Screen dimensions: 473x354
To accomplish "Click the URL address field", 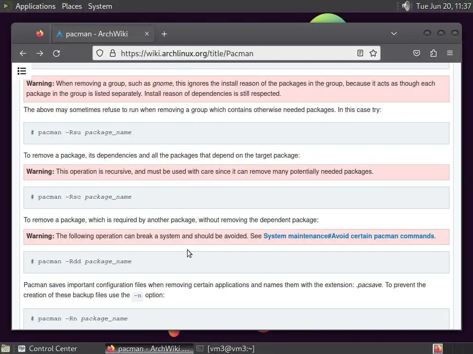I will pos(236,53).
